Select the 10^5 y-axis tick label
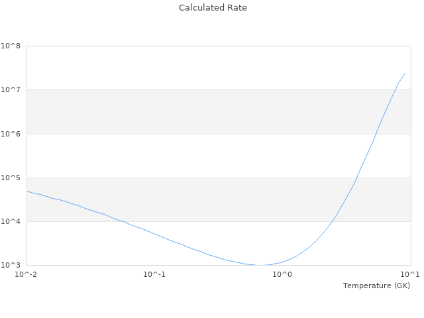424x318 pixels. pyautogui.click(x=11, y=178)
